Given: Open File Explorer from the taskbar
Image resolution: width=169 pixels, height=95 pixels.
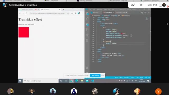Looking at the screenshot, I should 82,81.
